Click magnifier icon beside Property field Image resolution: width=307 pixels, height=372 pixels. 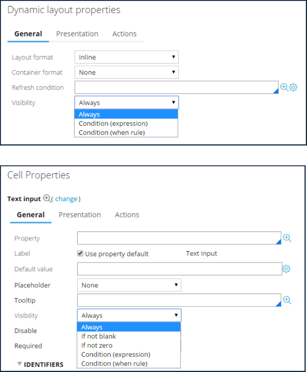click(x=287, y=238)
